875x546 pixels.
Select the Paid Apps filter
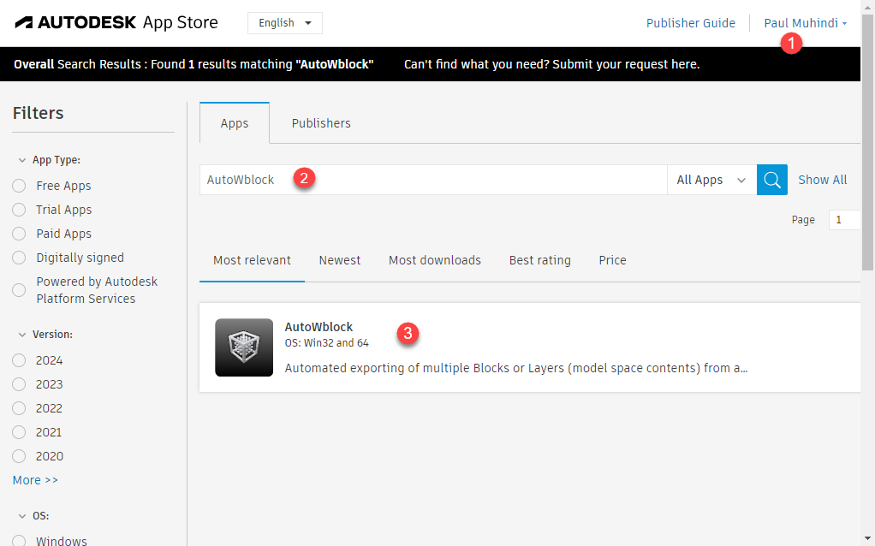19,234
